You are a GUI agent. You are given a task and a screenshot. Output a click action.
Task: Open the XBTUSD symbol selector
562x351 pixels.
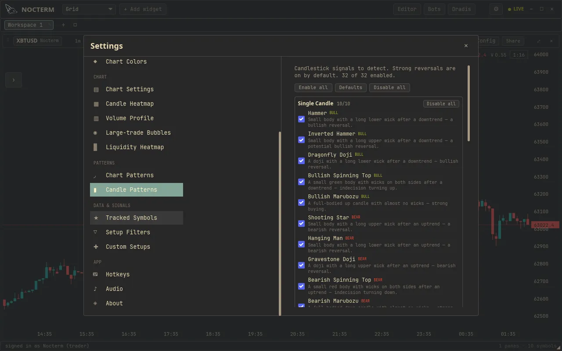click(37, 41)
